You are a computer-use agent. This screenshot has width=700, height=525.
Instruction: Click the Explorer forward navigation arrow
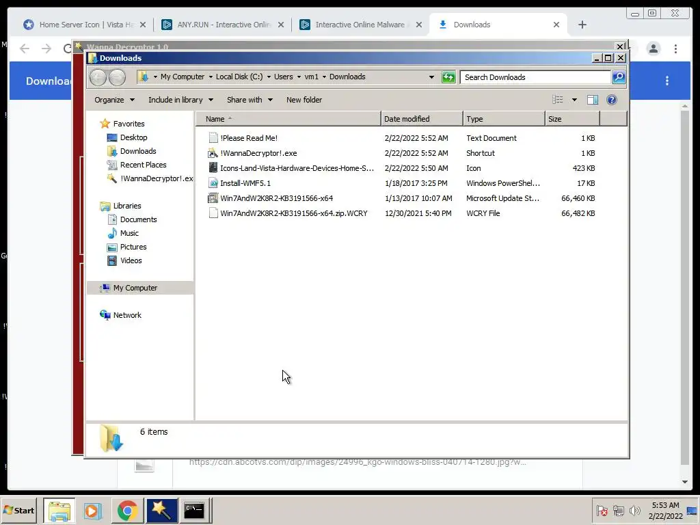pyautogui.click(x=117, y=77)
